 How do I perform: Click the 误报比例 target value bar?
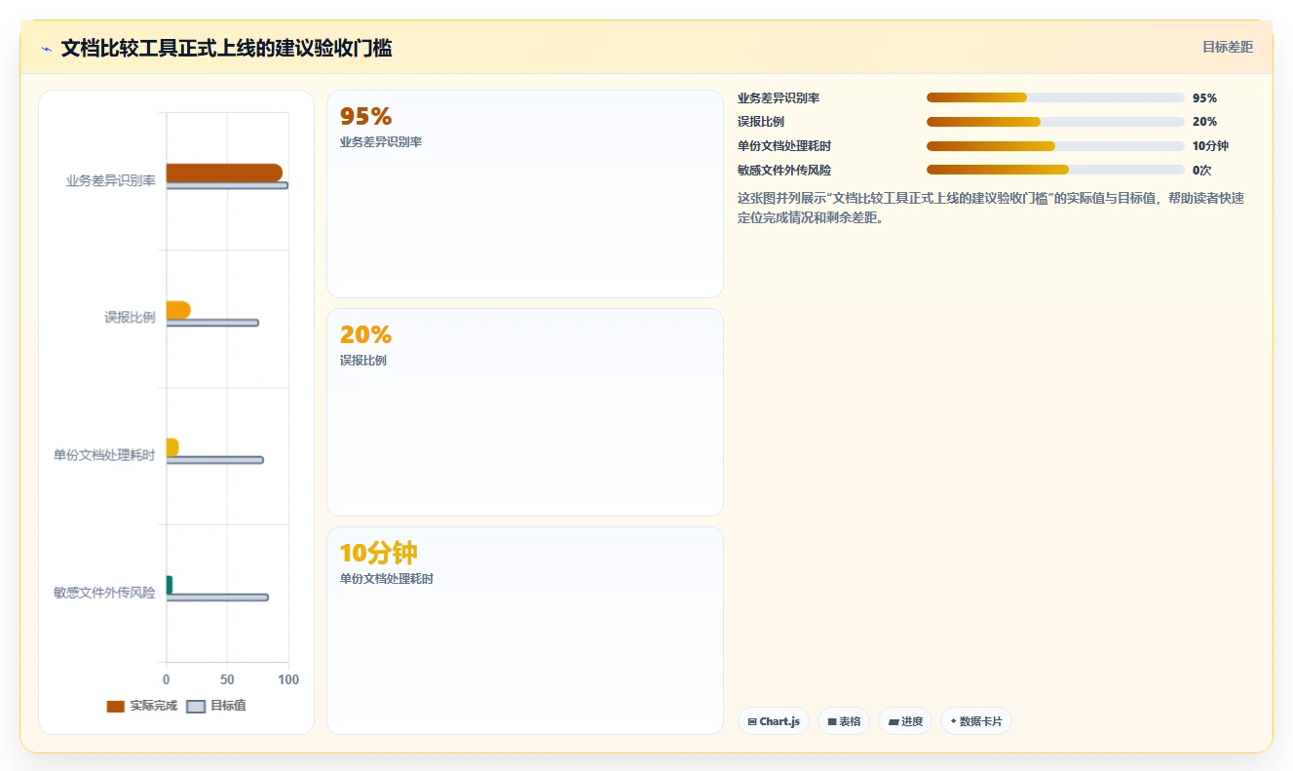coord(212,323)
